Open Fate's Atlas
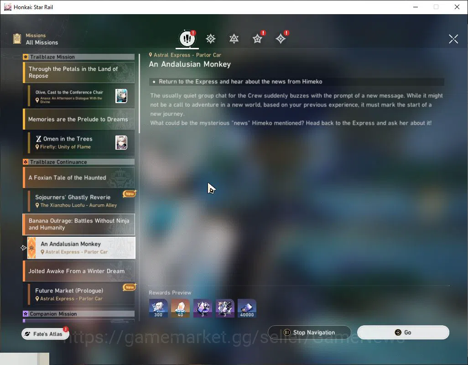This screenshot has height=365, width=468. click(45, 334)
